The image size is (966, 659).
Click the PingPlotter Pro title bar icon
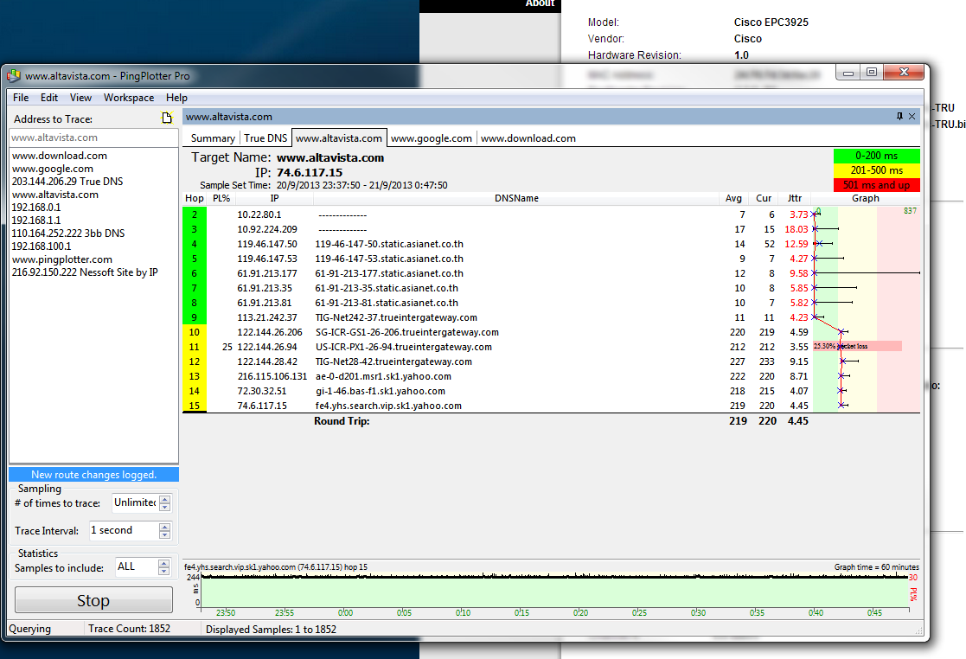(14, 76)
